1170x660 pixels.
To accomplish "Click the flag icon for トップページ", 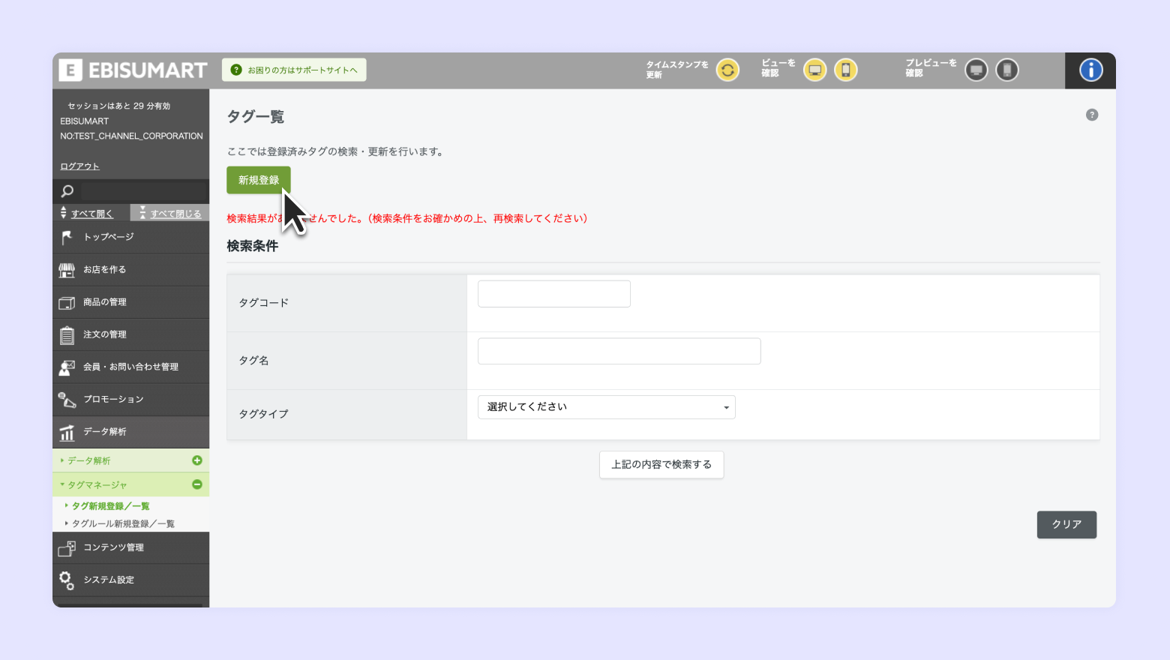I will point(67,237).
